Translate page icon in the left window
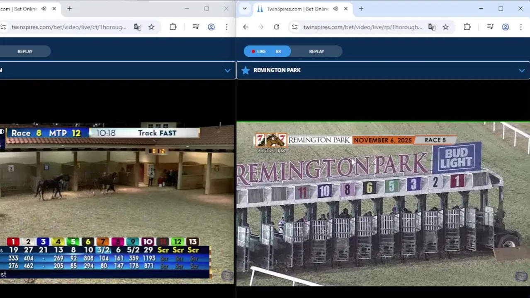The height and width of the screenshot is (298, 530). [138, 27]
